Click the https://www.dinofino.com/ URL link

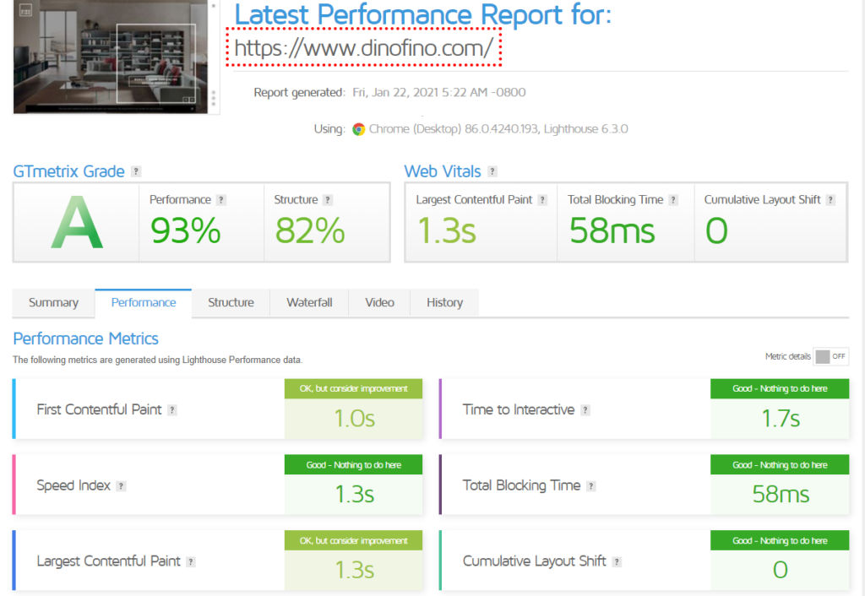pos(363,48)
